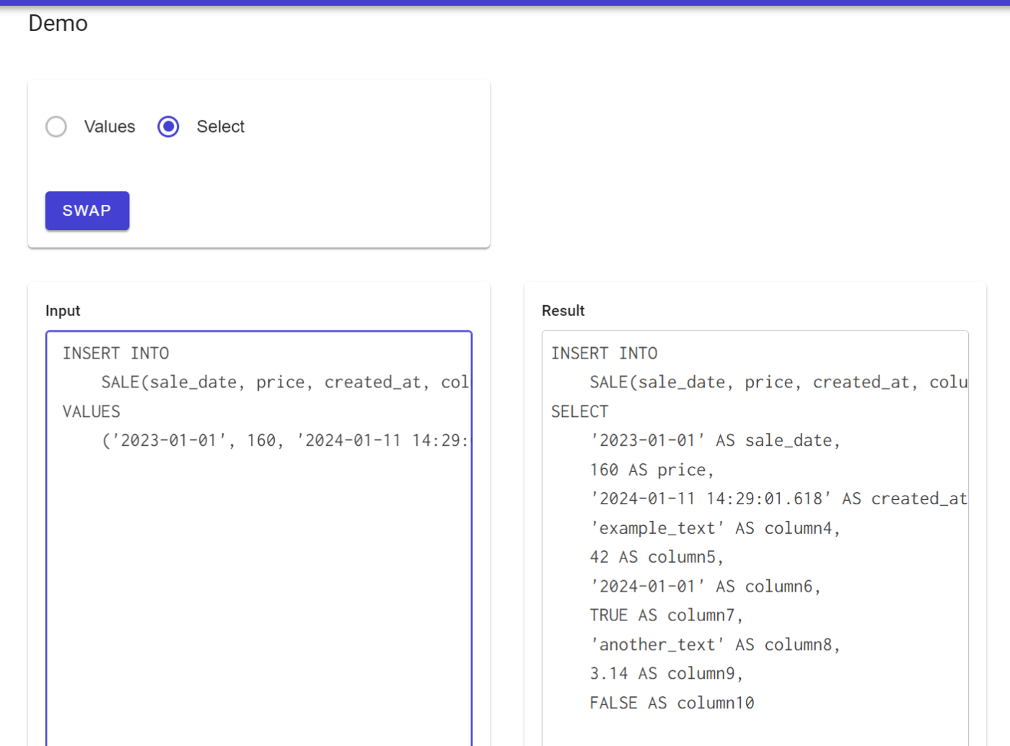Click the "'another_text' AS column8," line

point(715,645)
